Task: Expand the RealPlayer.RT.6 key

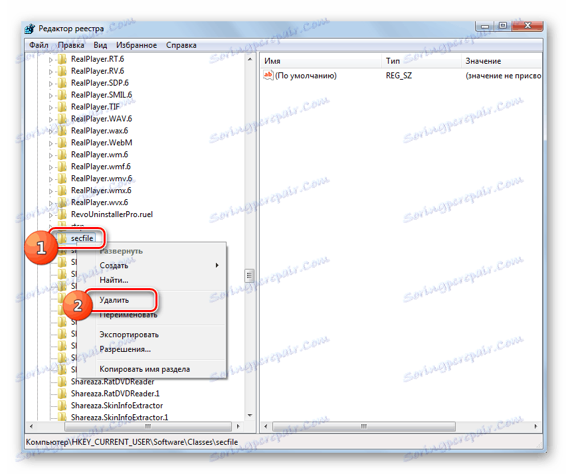Action: tap(50, 59)
